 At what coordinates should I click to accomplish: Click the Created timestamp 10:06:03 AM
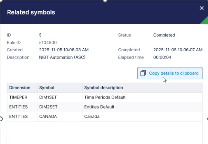coord(64,50)
